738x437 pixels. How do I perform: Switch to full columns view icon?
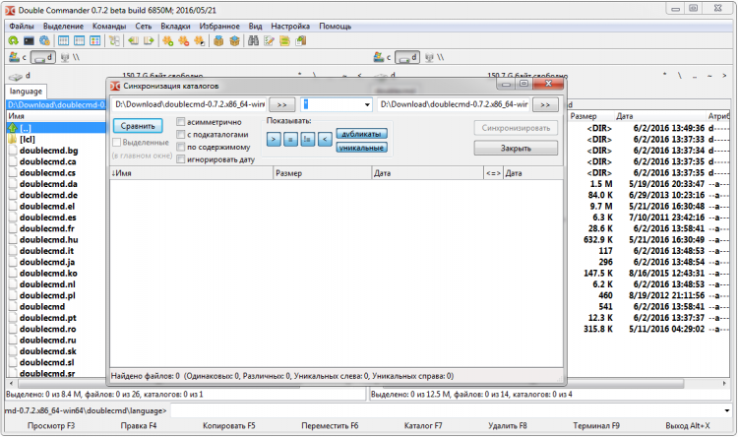coord(79,41)
